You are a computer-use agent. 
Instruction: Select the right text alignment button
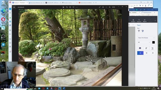(153, 53)
